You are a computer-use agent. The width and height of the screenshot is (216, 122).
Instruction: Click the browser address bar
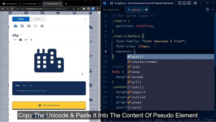[44, 9]
